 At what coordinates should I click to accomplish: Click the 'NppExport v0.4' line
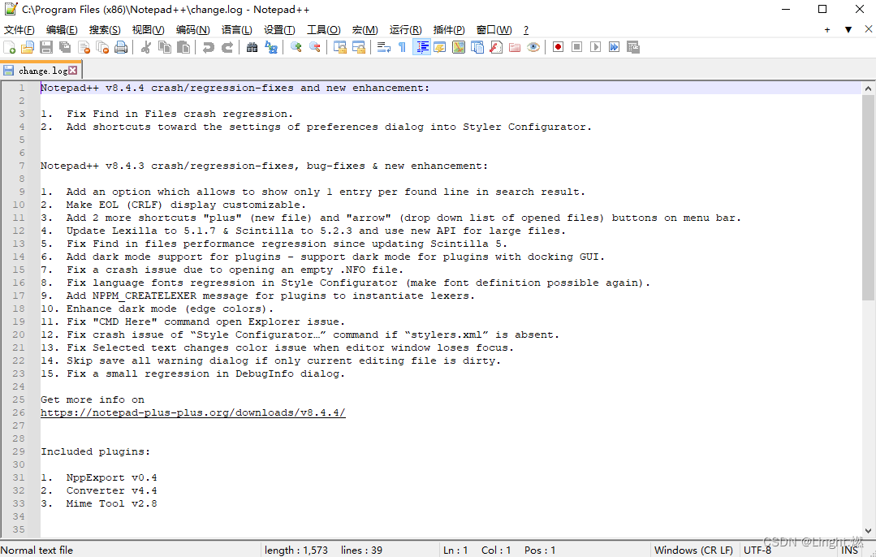[112, 477]
